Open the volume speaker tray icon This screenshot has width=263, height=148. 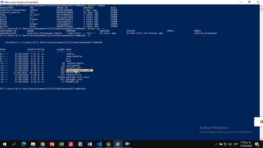(230, 144)
